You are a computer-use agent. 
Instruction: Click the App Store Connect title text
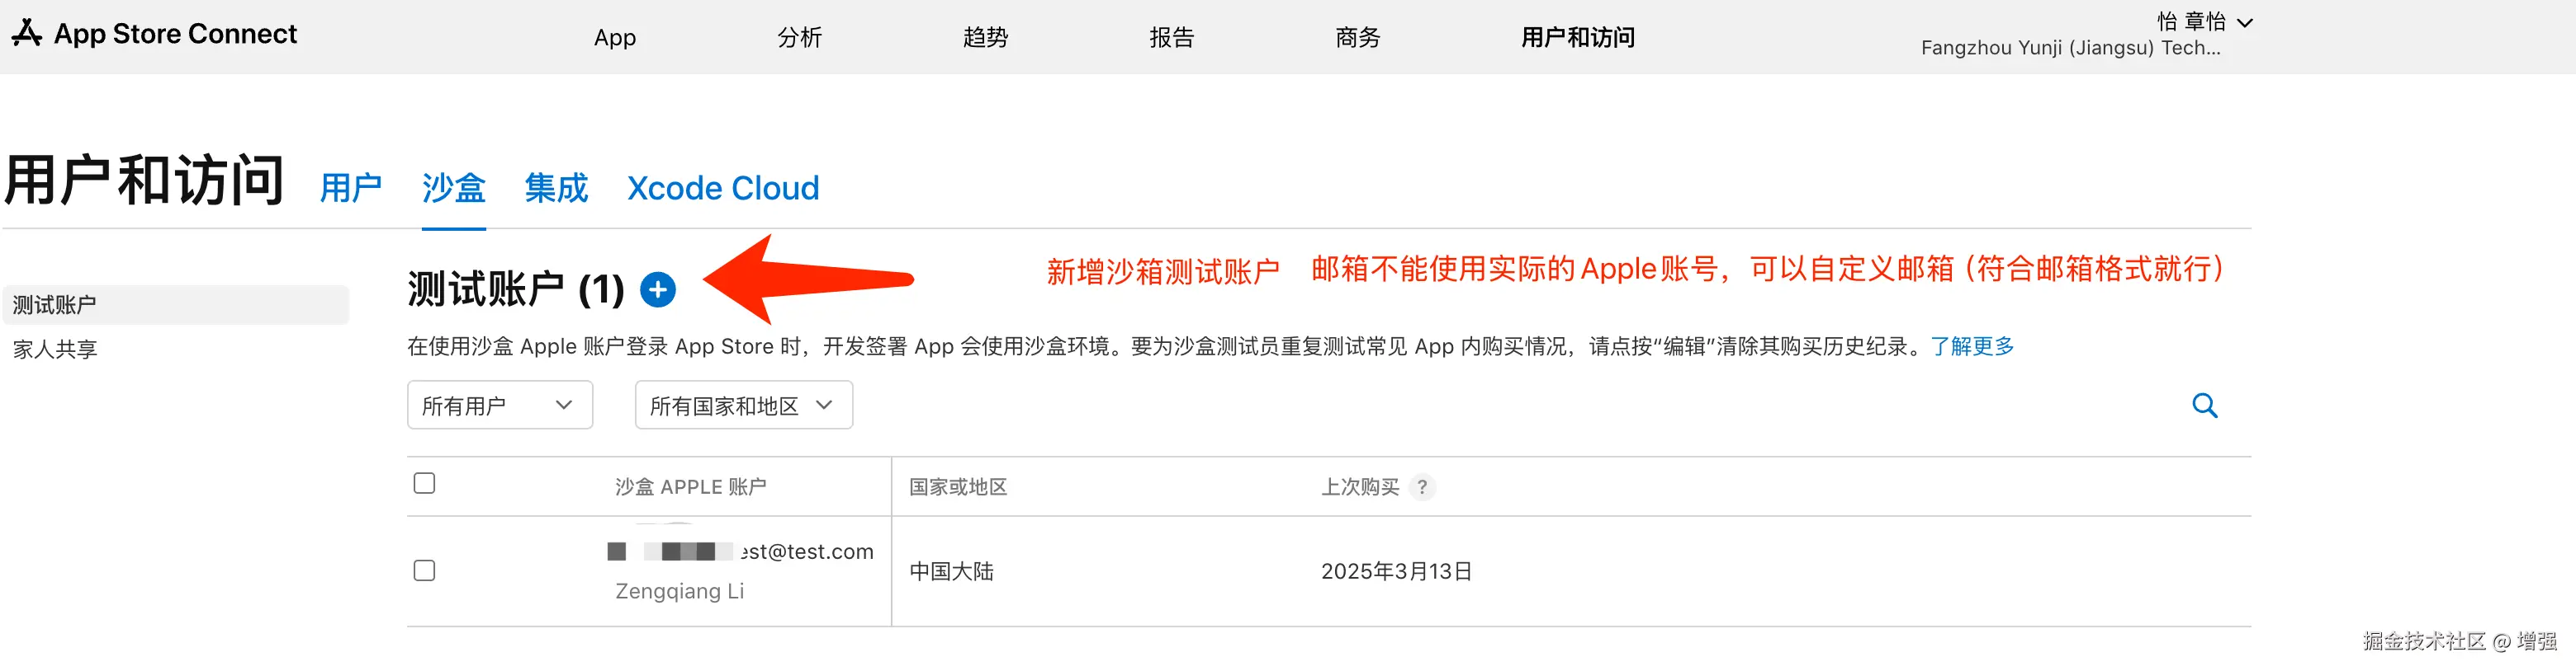click(175, 34)
